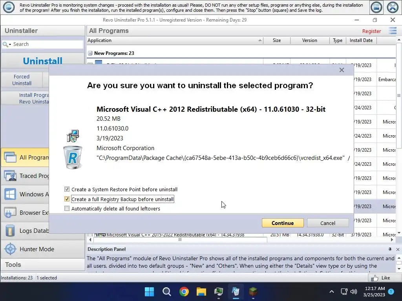Open Google Chrome from taskbar
Screen dimensions: 402x301
click(184, 292)
